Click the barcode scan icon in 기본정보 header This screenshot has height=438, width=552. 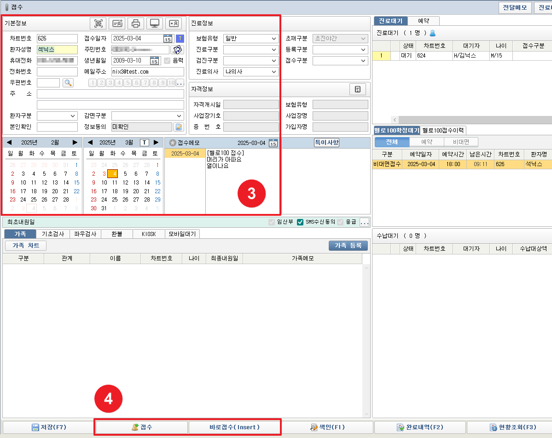click(98, 23)
